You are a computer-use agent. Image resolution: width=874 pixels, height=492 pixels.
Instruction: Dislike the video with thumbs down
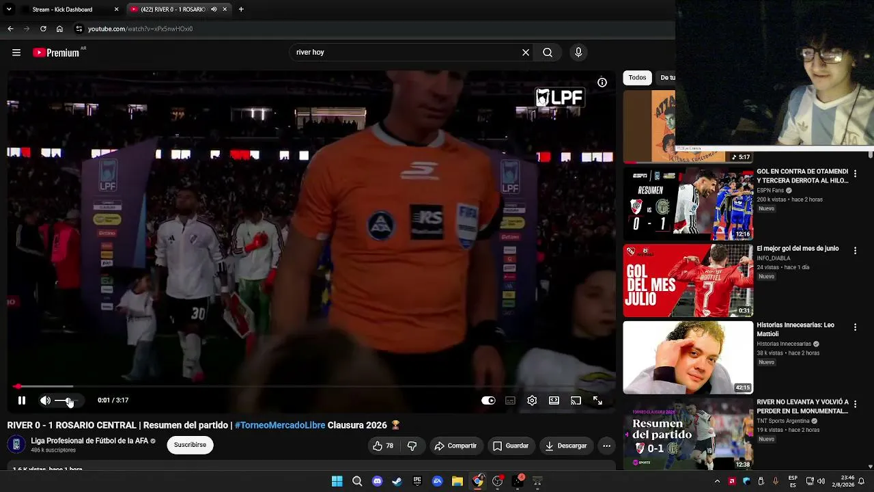pyautogui.click(x=412, y=446)
